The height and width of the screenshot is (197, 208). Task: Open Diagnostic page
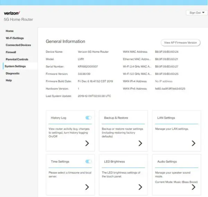[12, 73]
